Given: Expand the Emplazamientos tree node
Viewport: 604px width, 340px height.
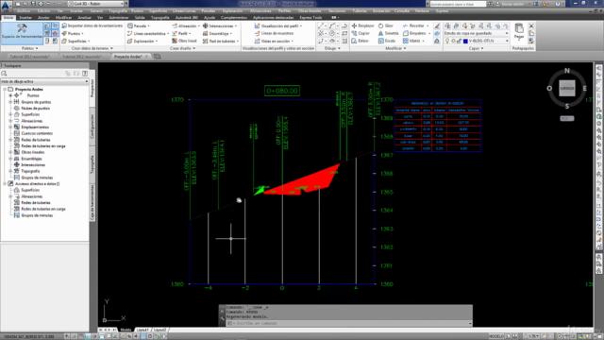Looking at the screenshot, I should pos(10,127).
